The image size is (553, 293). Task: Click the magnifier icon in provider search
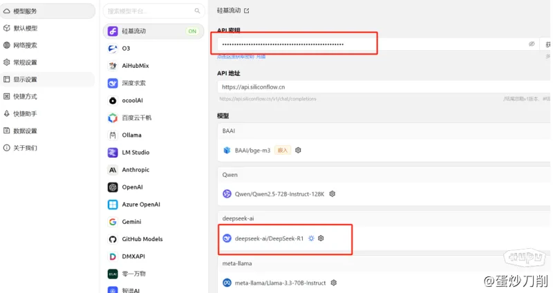[x=197, y=11]
